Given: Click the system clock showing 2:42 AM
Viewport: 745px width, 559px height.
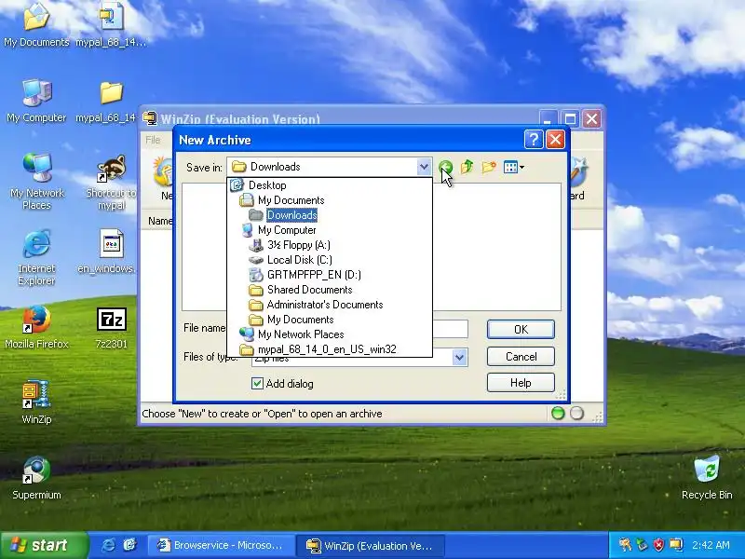Looking at the screenshot, I should 711,545.
